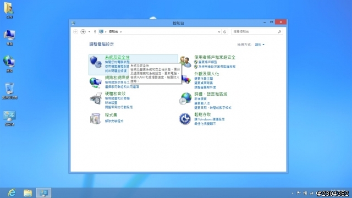Open the View by 類別 dropdown
Image resolution: width=352 pixels, height=198 pixels.
(x=260, y=45)
